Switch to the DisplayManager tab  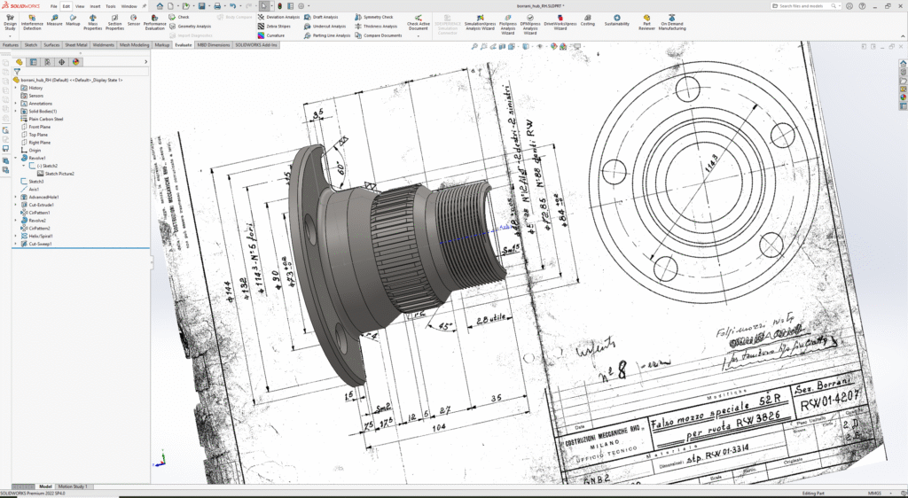coord(76,62)
